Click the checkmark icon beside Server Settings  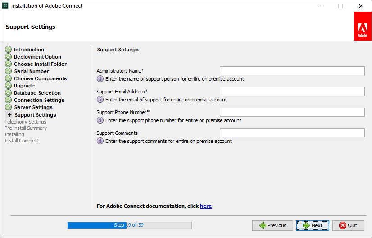click(8, 107)
